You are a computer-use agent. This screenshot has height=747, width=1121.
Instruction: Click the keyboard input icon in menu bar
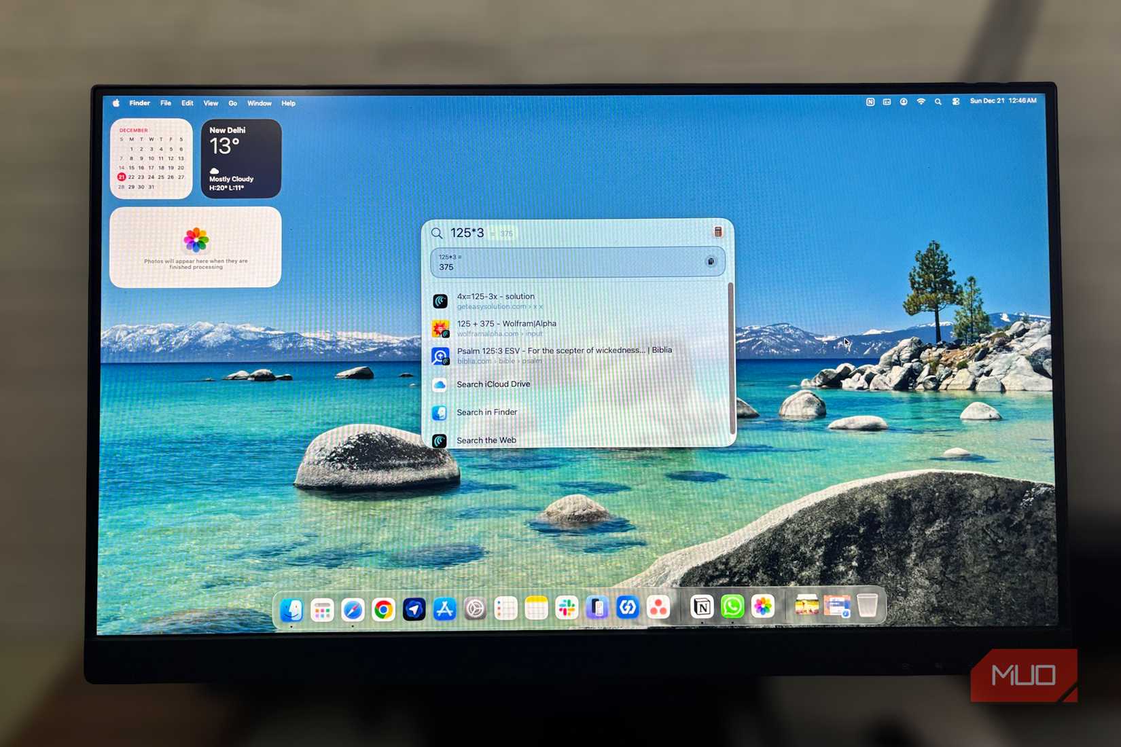[887, 102]
